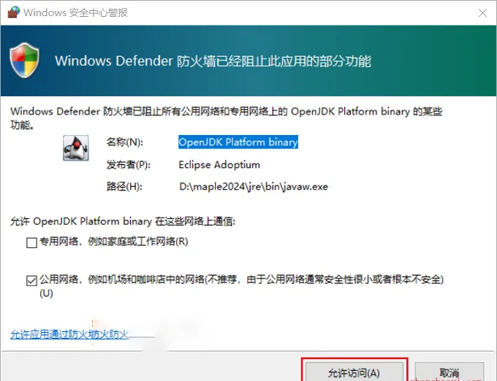Screen dimensions: 497x381
Task: Click the publisher value Eclipse Adoptium
Action: tap(219, 164)
